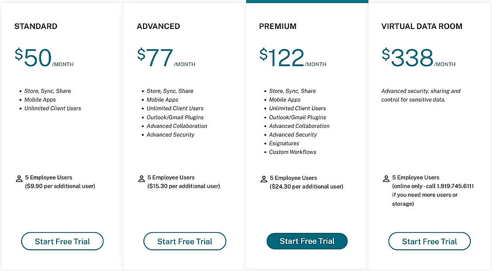Start the free trial for the Premium plan
This screenshot has width=492, height=271.
[307, 241]
